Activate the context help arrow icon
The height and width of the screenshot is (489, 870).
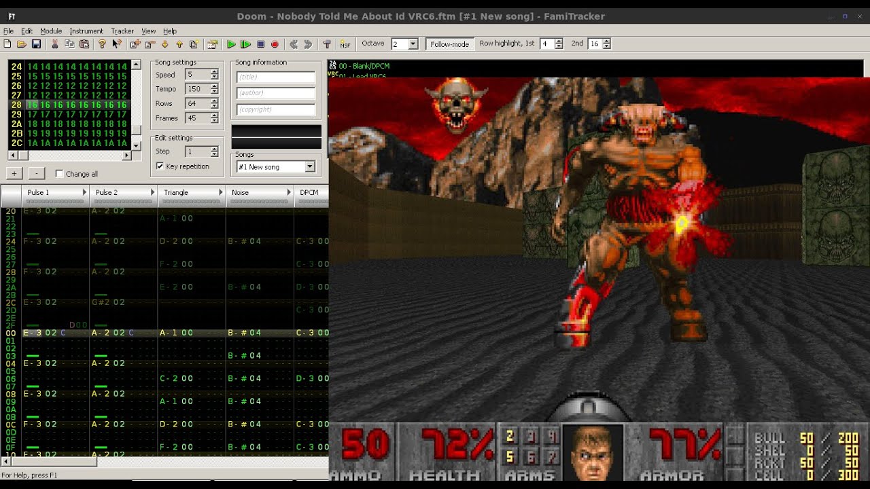[x=117, y=44]
